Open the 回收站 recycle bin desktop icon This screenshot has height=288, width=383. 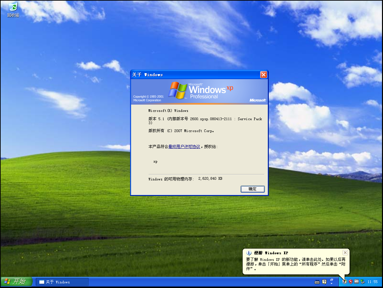[13, 10]
